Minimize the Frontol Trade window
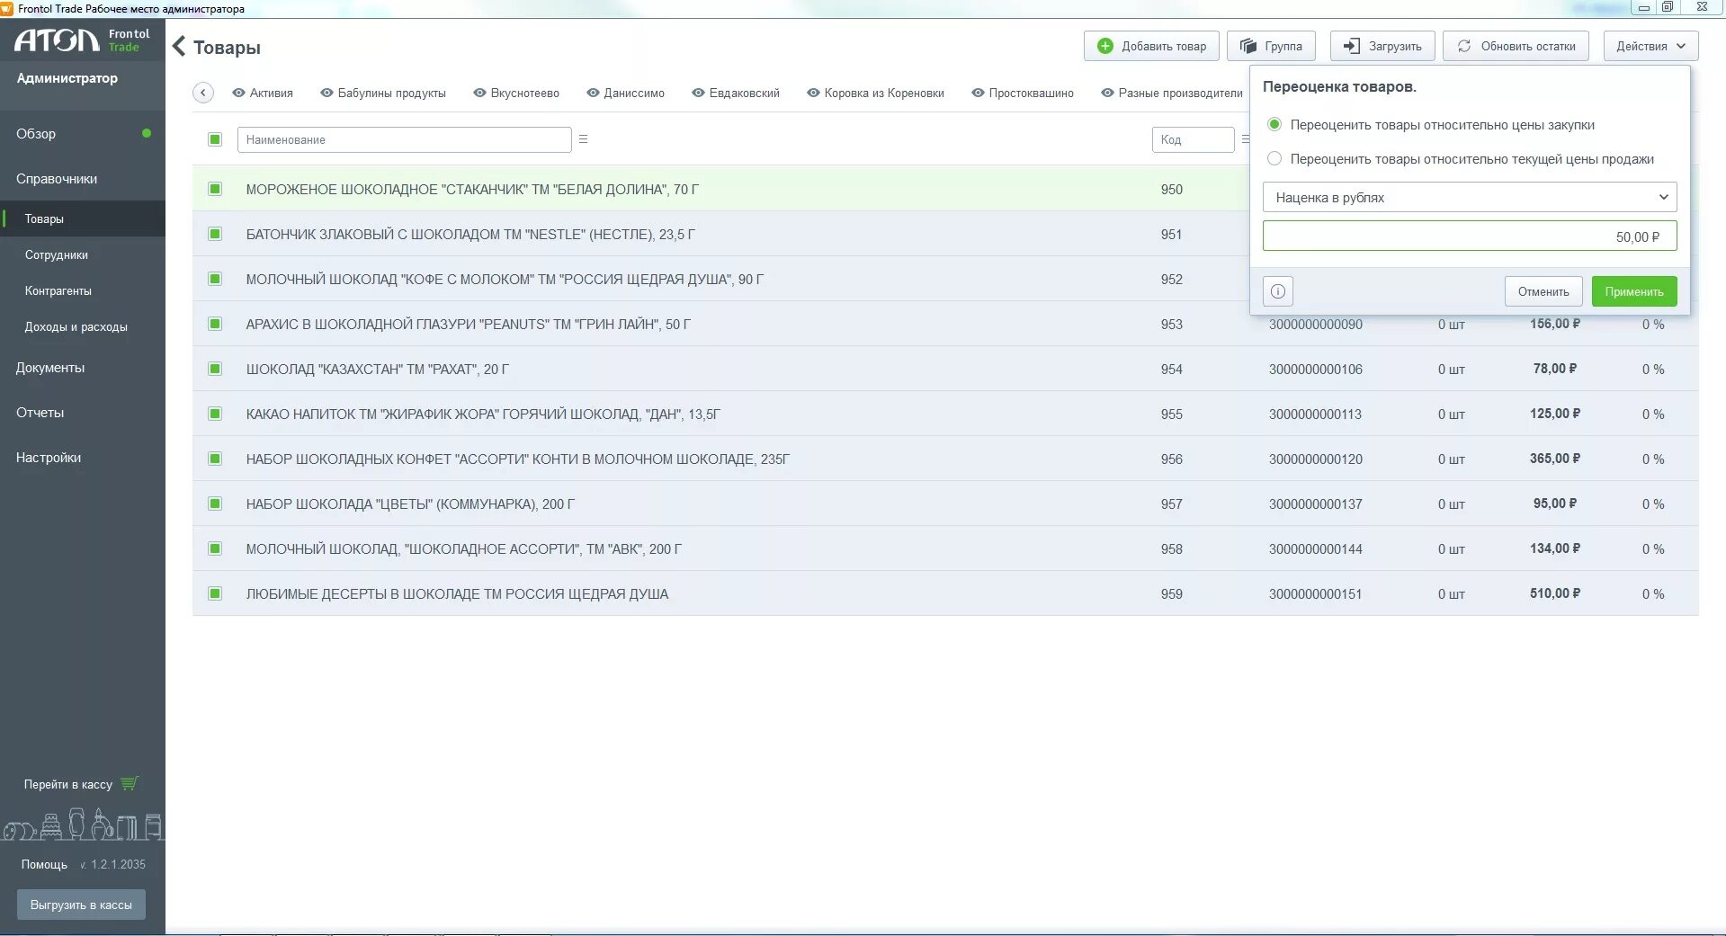Viewport: 1726px width, 936px height. tap(1644, 7)
